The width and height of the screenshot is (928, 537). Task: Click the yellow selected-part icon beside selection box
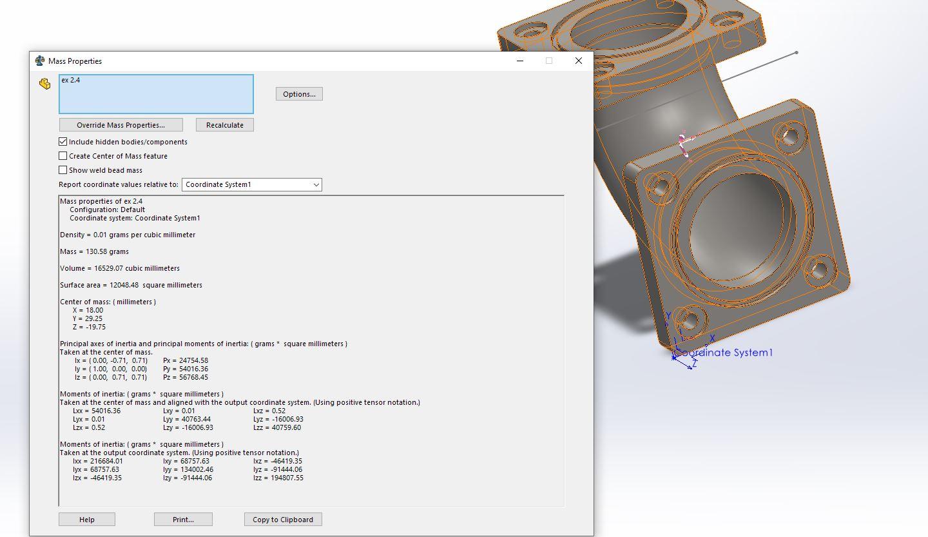[x=44, y=84]
